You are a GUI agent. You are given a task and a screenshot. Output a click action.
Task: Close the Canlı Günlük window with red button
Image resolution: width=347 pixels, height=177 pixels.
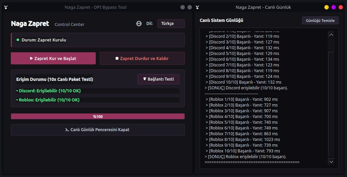click(341, 7)
